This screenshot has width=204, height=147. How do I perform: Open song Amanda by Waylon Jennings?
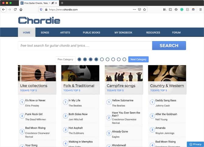pos(160,128)
